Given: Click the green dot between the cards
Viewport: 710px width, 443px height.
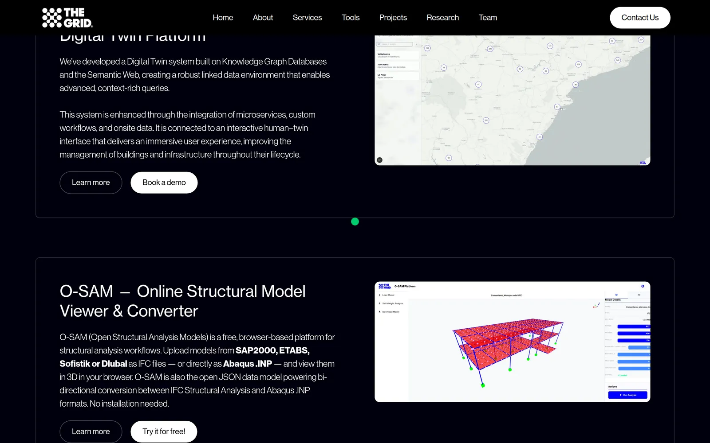Looking at the screenshot, I should point(355,221).
